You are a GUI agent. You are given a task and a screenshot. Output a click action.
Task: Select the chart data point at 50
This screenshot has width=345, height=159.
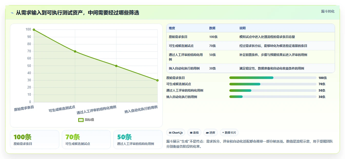116,66
